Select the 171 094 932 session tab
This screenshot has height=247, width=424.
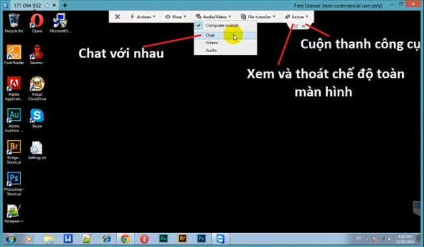pos(27,5)
